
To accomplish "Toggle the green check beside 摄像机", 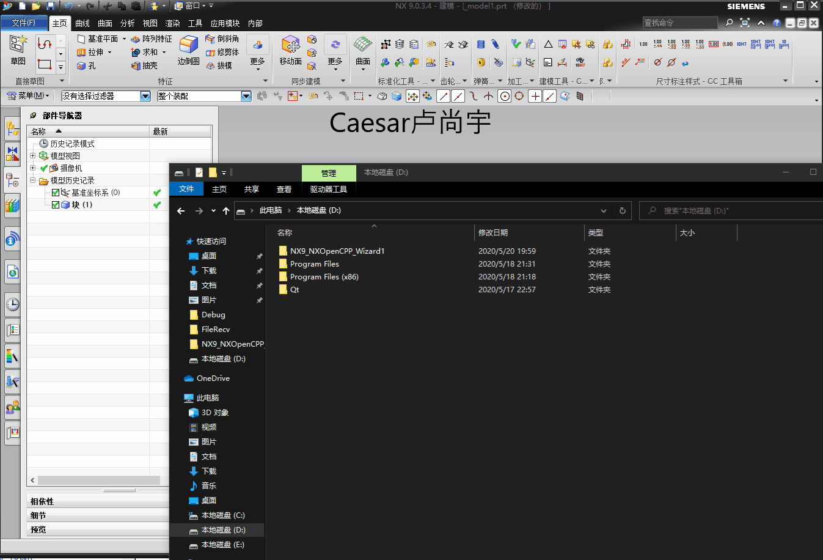I will click(43, 168).
